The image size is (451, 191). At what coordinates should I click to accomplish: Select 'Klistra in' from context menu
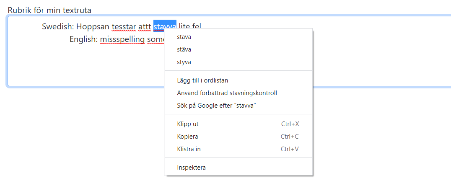[189, 149]
